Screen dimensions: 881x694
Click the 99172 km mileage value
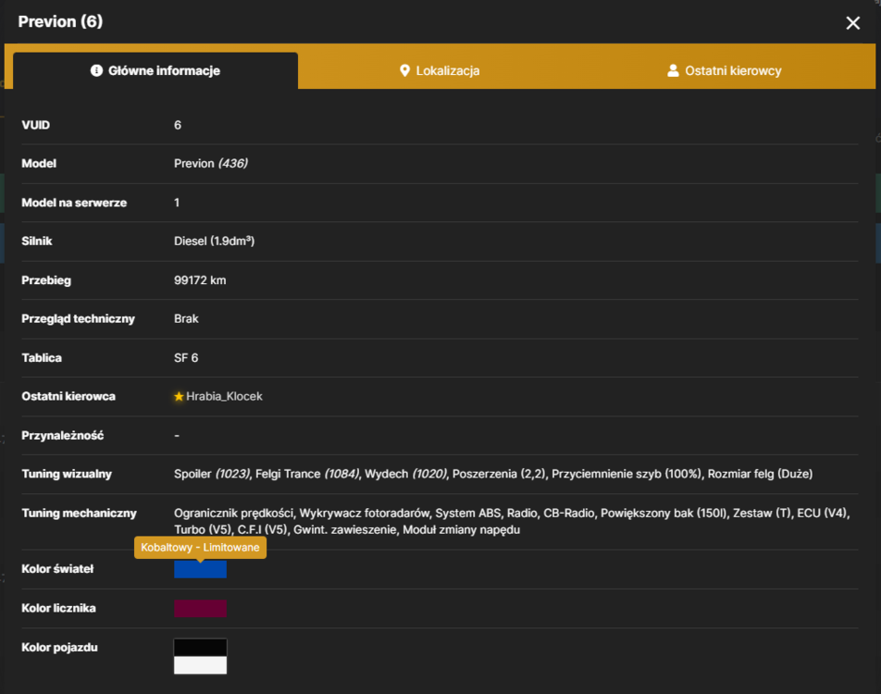click(200, 280)
